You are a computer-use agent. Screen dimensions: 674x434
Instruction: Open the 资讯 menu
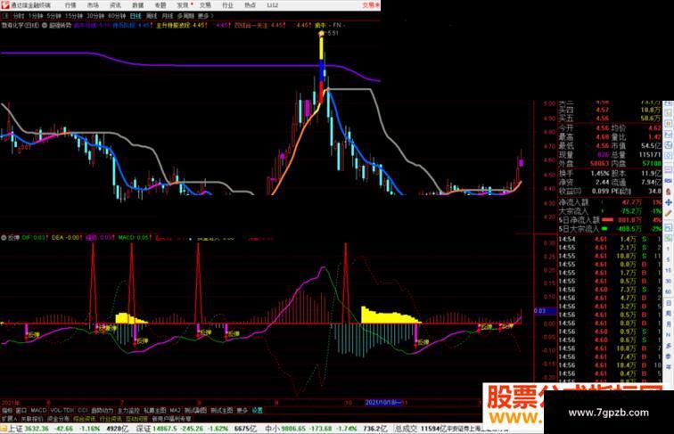(x=115, y=5)
